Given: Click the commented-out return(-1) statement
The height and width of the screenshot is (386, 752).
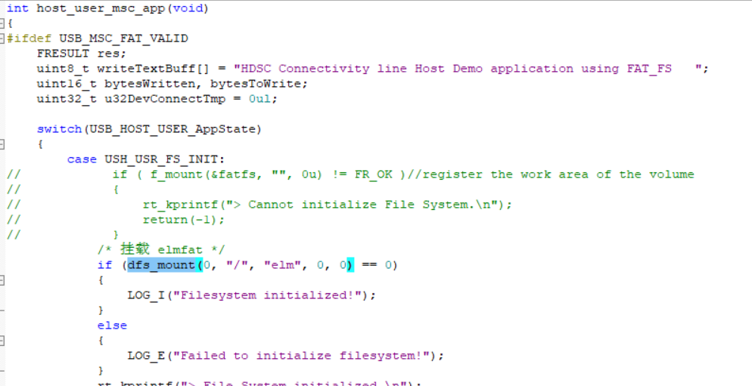Looking at the screenshot, I should point(183,220).
